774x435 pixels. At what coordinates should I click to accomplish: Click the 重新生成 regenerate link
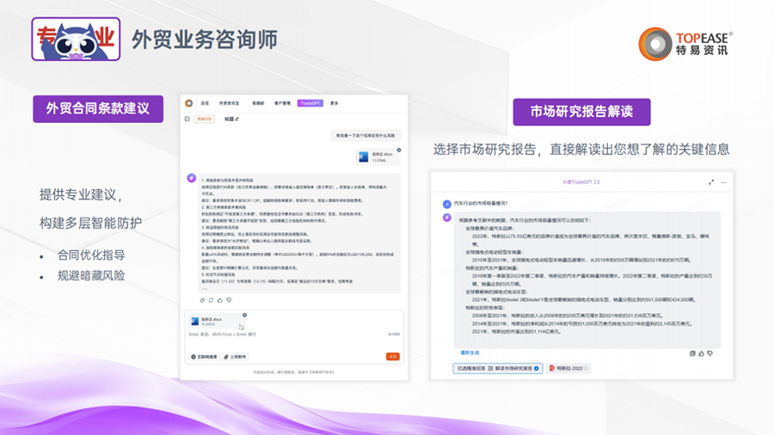(471, 352)
